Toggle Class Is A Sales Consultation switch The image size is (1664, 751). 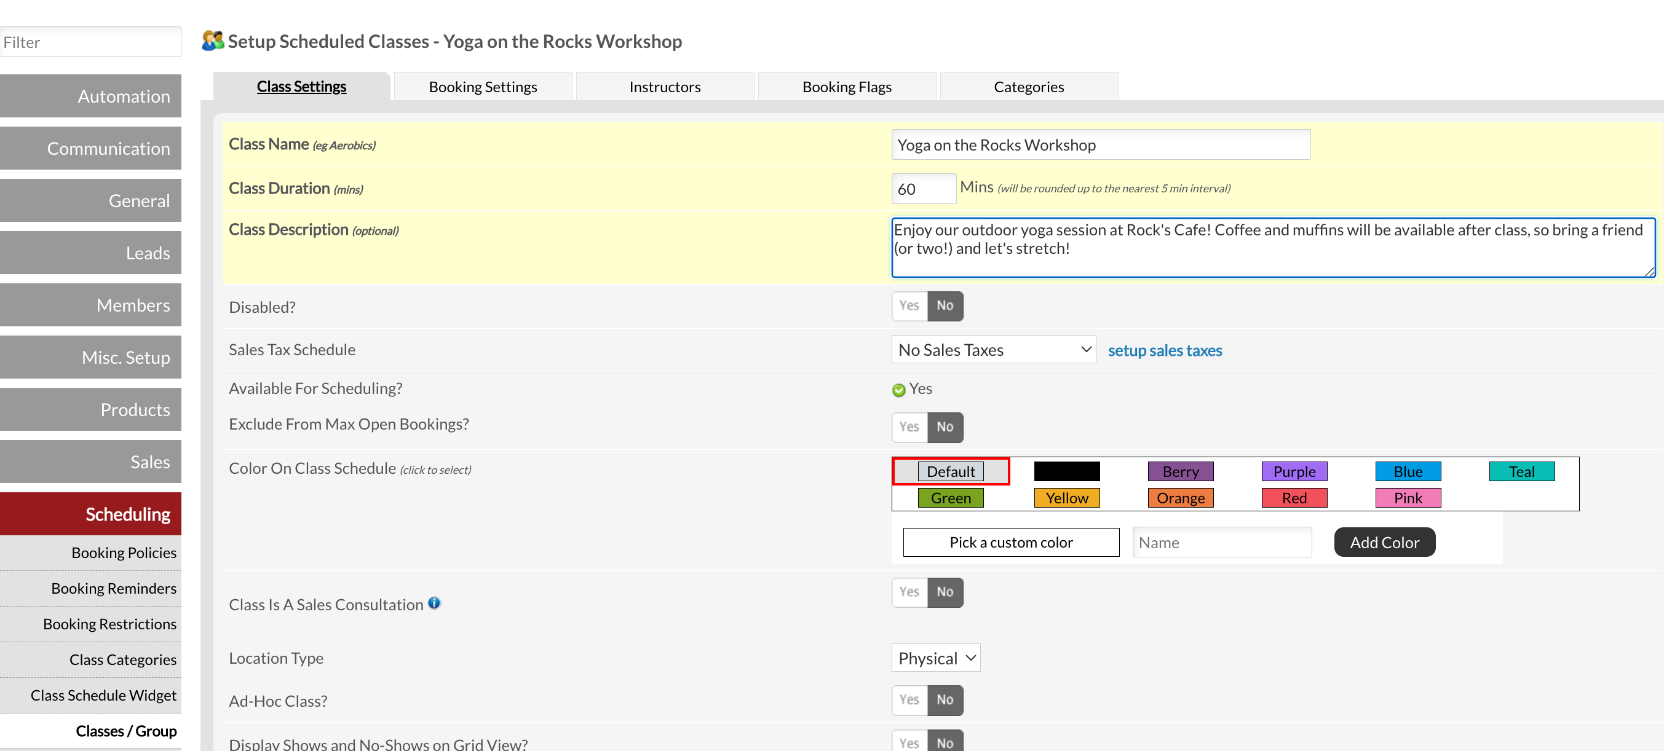coord(927,592)
